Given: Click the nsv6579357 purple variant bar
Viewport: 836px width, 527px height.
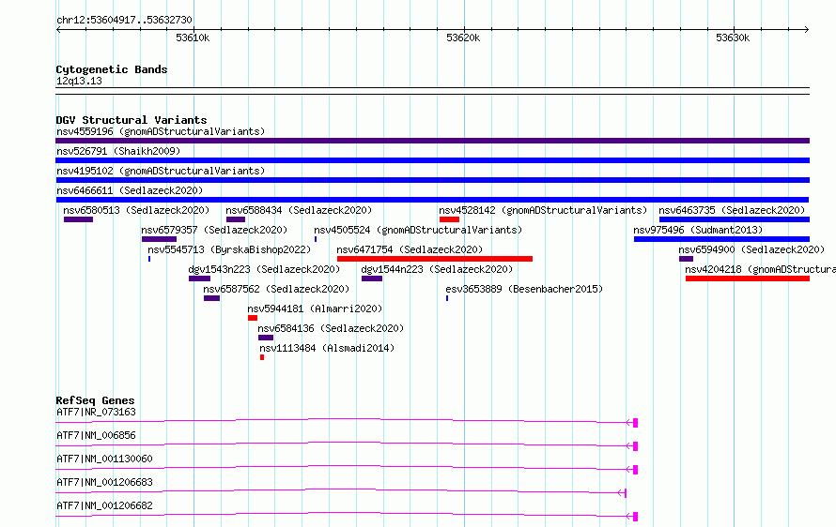Looking at the screenshot, I should (x=159, y=239).
